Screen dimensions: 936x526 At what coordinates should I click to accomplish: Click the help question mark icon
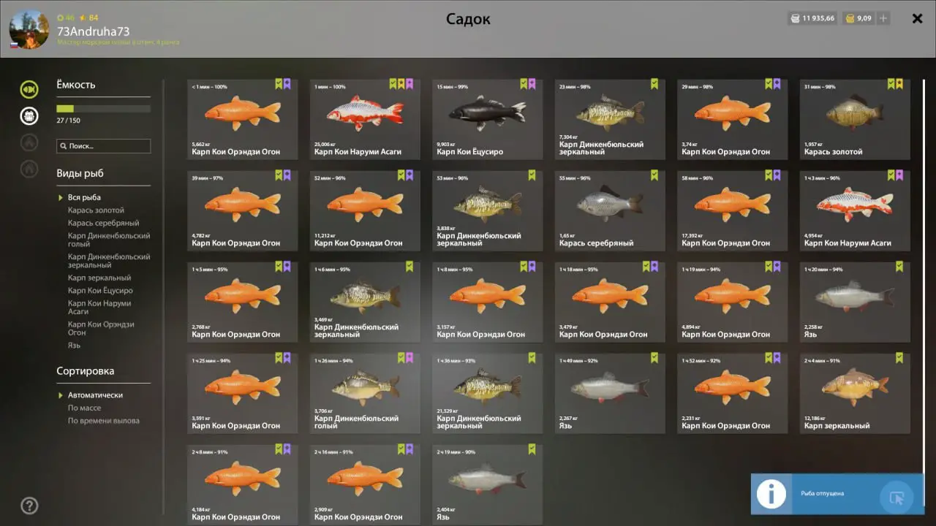pos(29,506)
